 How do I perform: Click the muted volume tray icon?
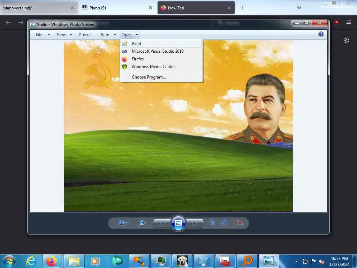pyautogui.click(x=322, y=261)
